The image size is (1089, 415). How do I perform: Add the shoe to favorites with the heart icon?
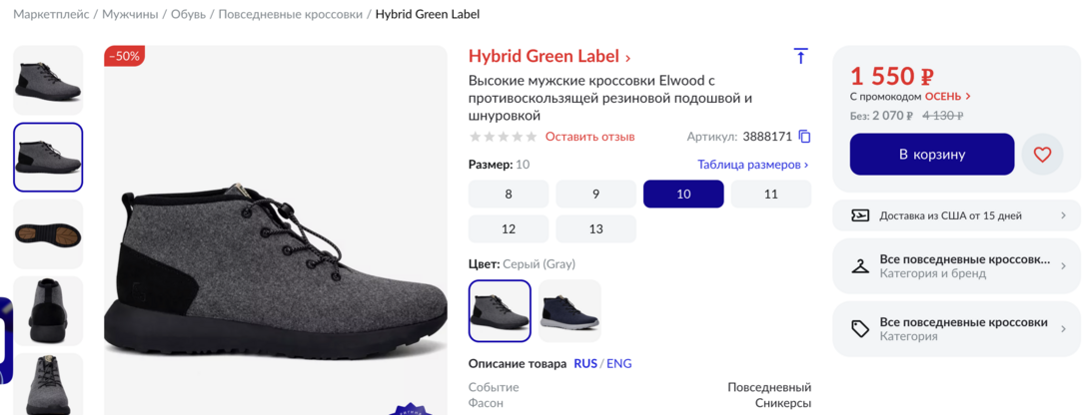(x=1042, y=155)
